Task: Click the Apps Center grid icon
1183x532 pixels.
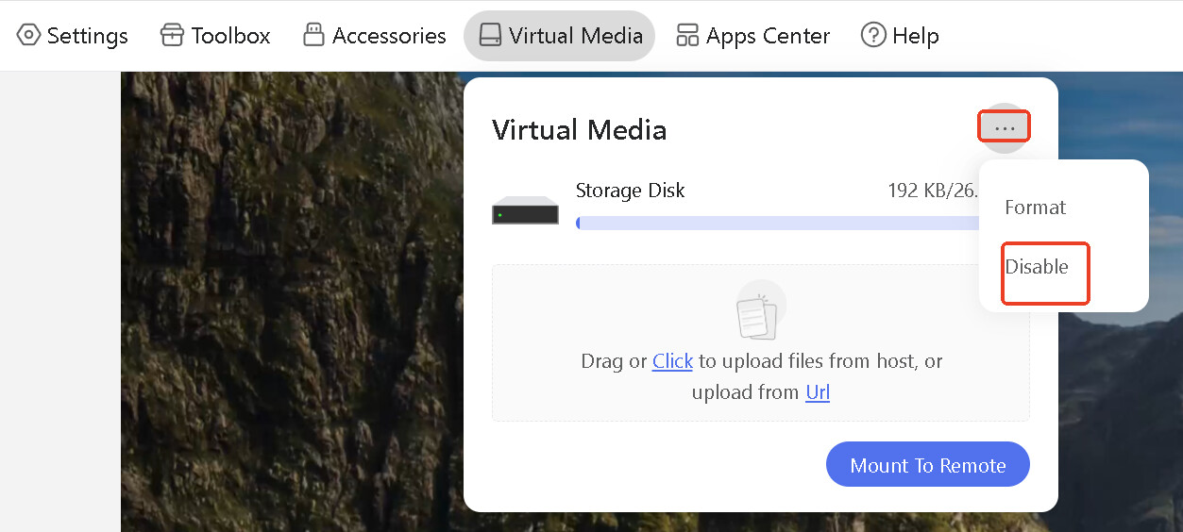Action: pos(687,36)
